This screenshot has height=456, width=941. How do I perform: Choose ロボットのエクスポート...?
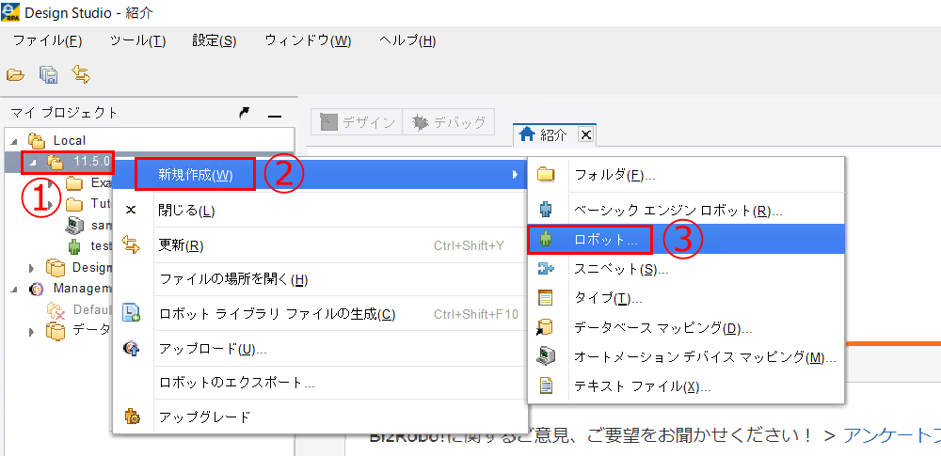(x=320, y=383)
